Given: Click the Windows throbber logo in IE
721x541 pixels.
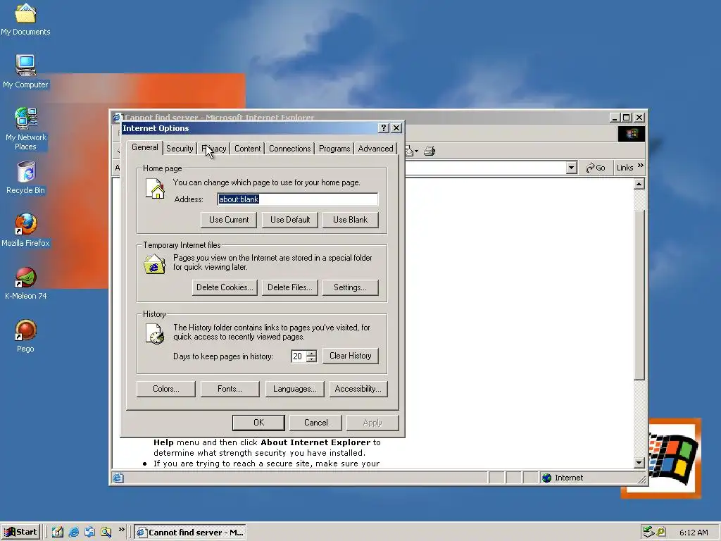Looking at the screenshot, I should [x=631, y=134].
